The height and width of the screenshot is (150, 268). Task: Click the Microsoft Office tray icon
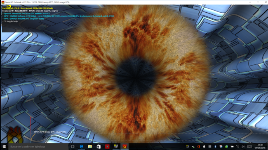(199, 146)
